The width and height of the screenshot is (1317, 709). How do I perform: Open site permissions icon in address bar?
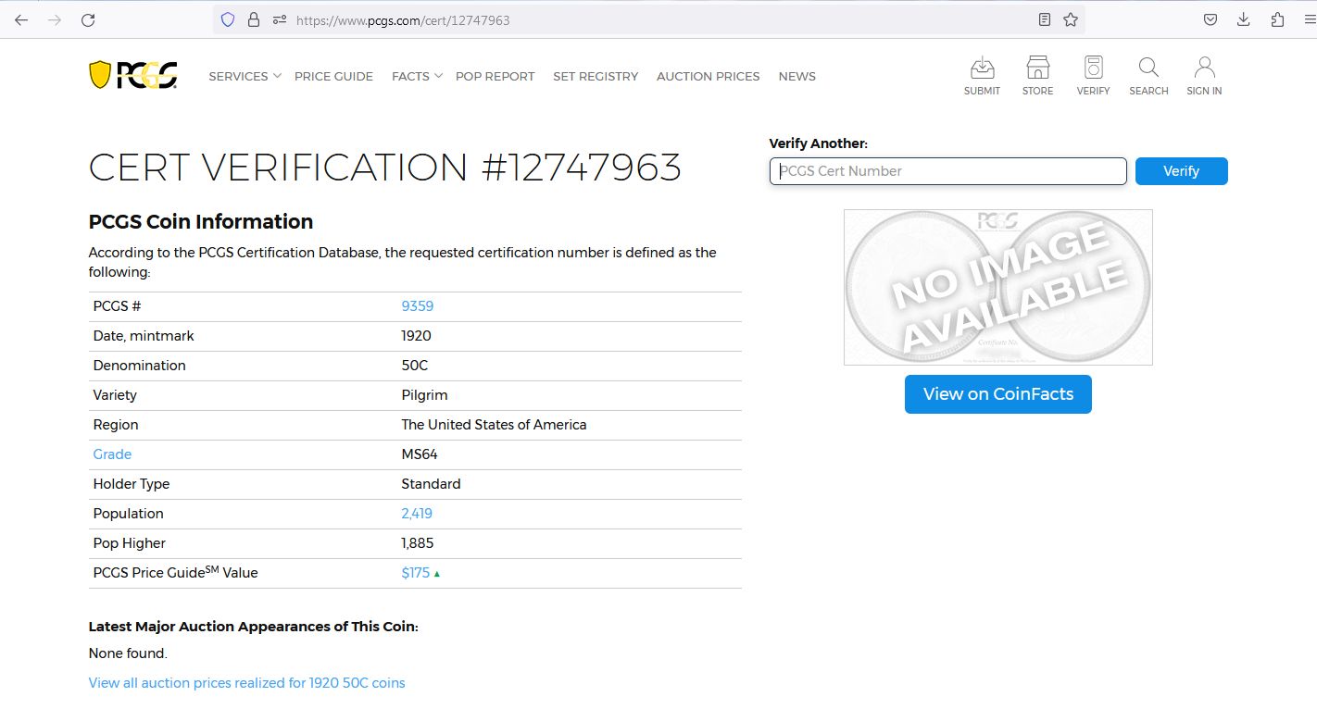pos(279,19)
